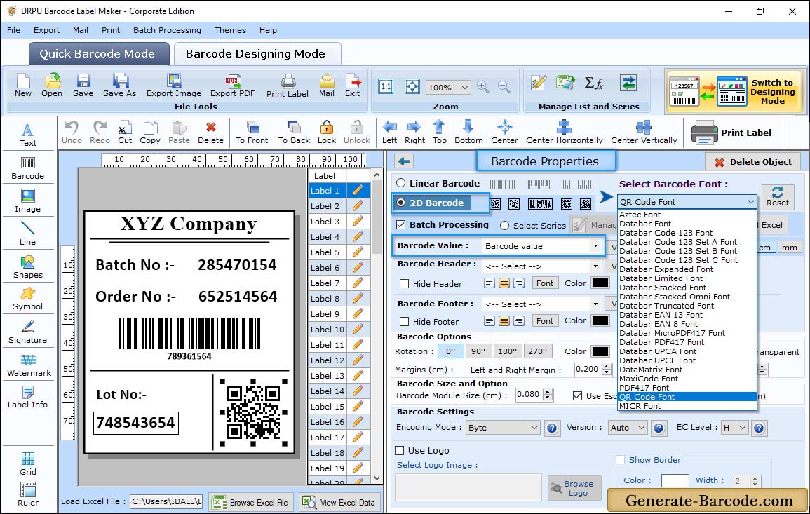Open the Themes menu

pos(230,30)
